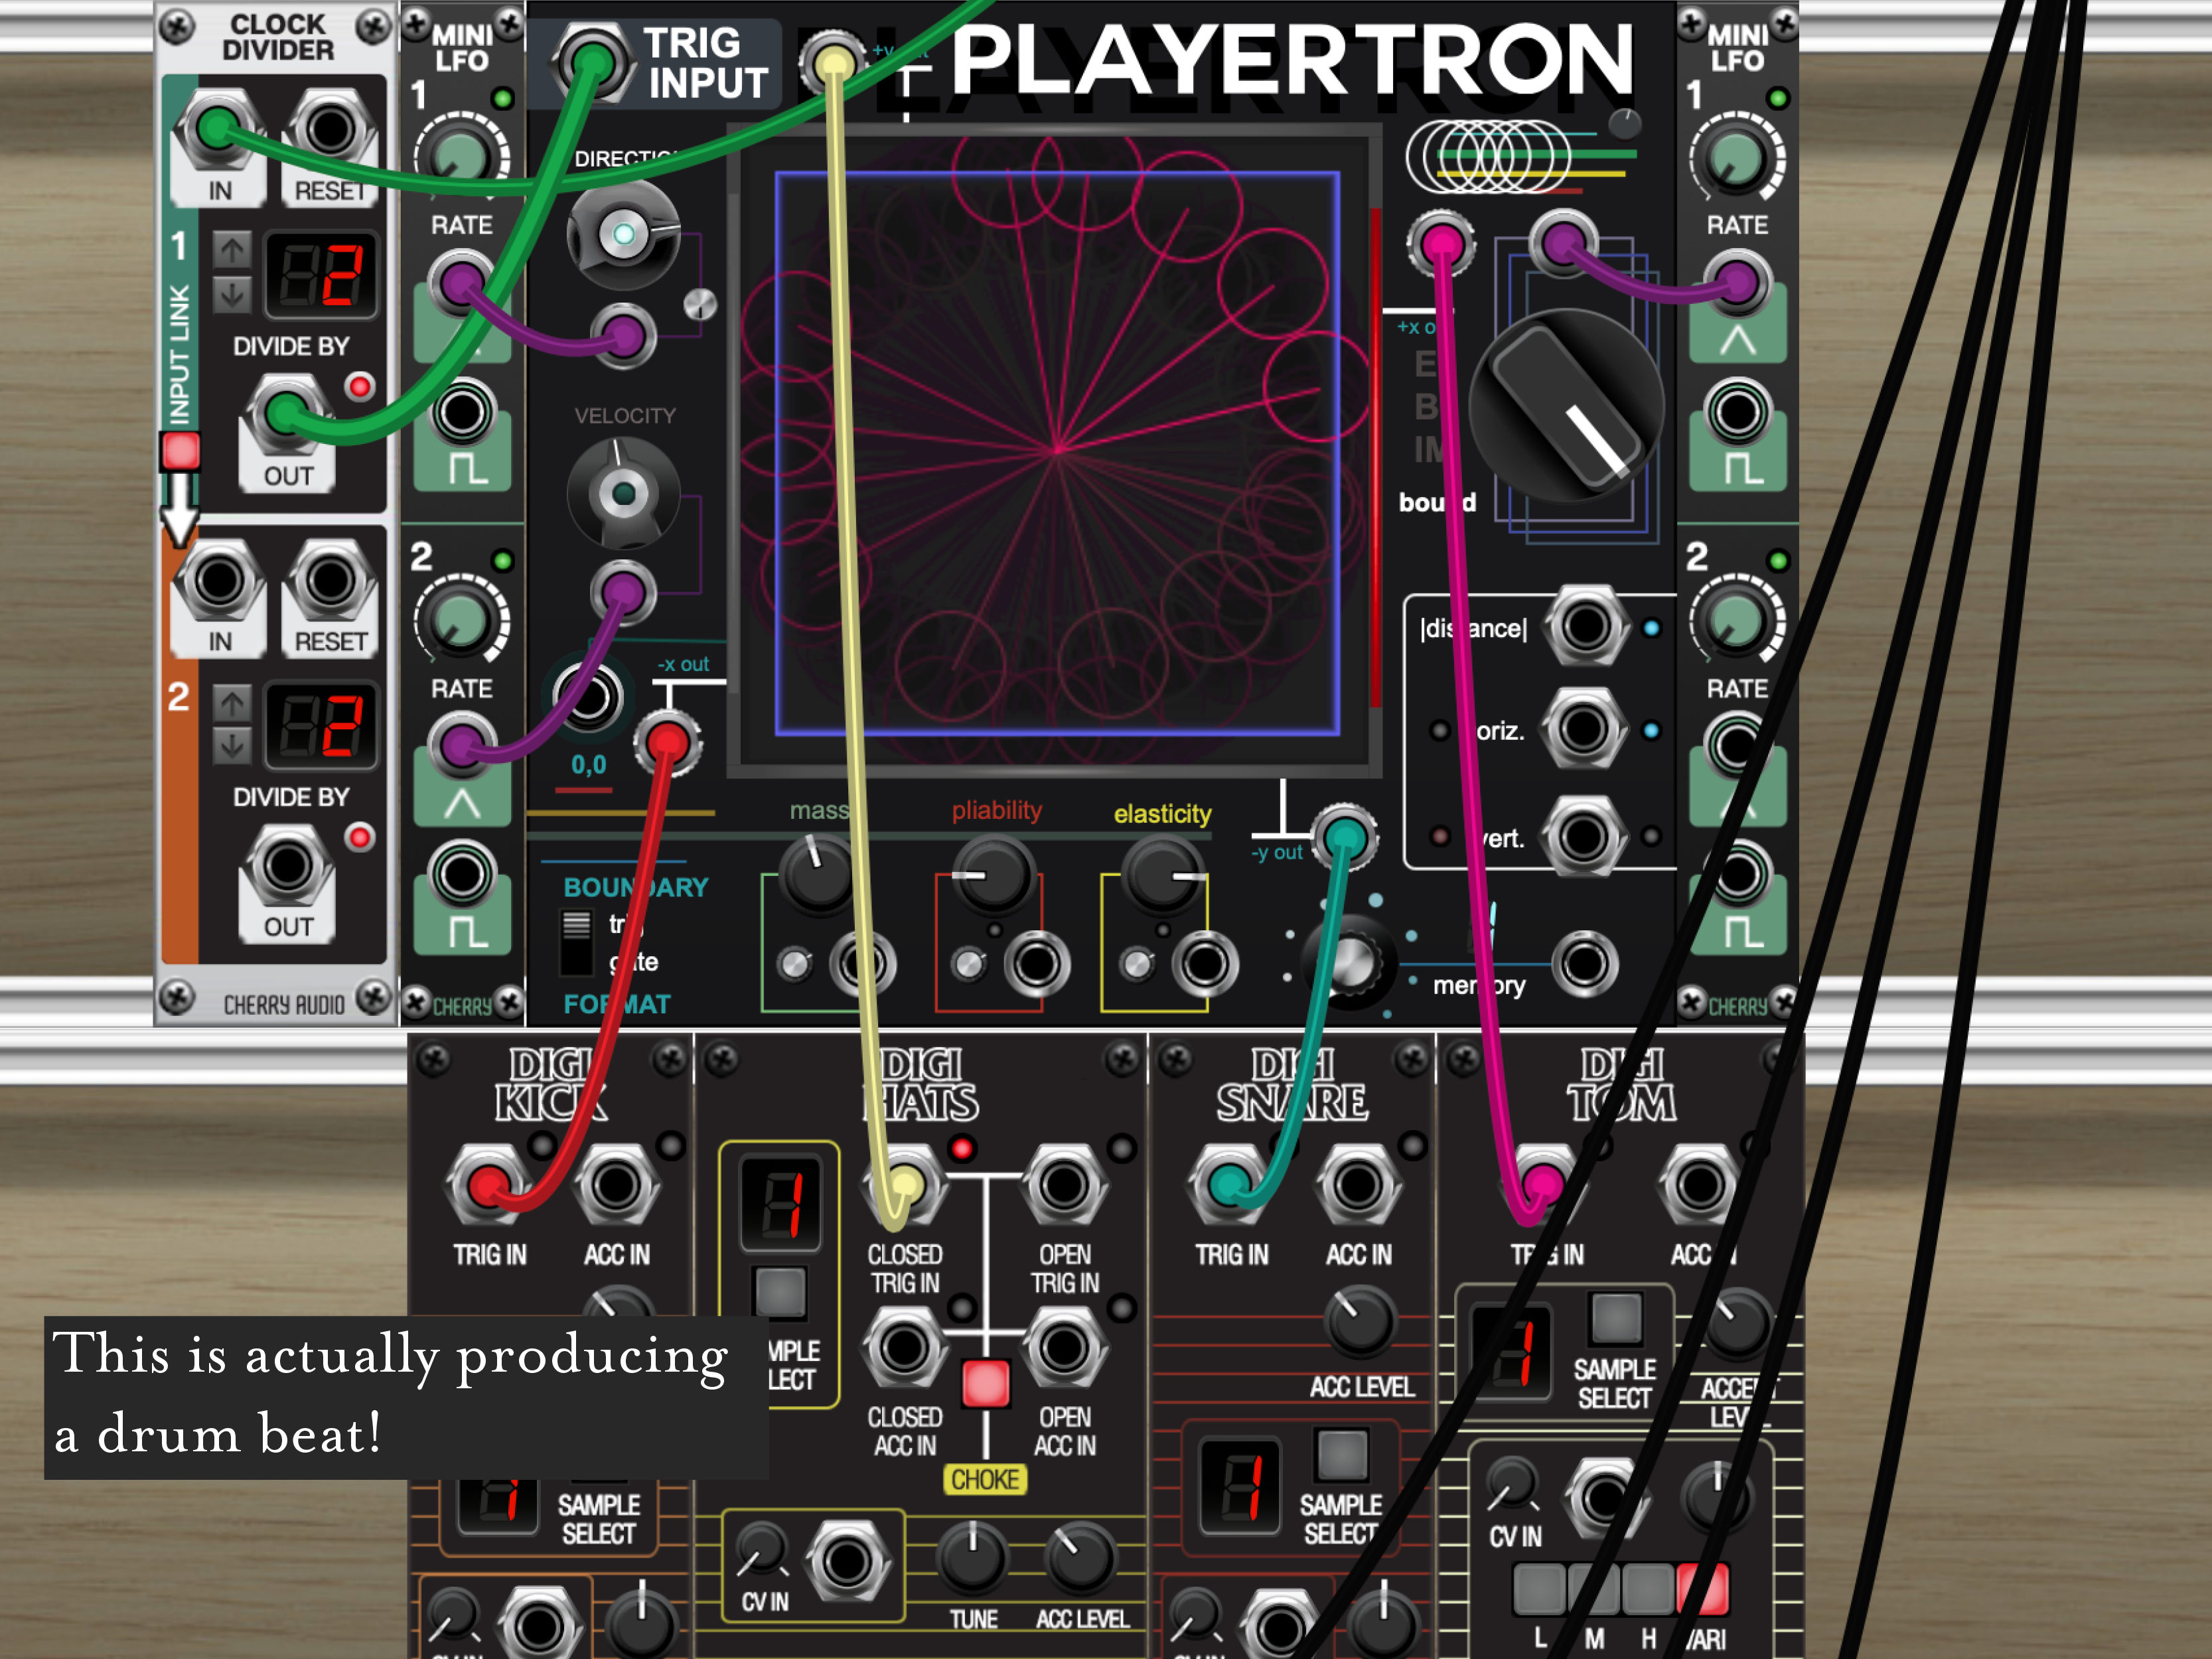This screenshot has width=2212, height=1659.
Task: Click the Clock Divider channel 2 OUT jack
Action: (x=288, y=865)
